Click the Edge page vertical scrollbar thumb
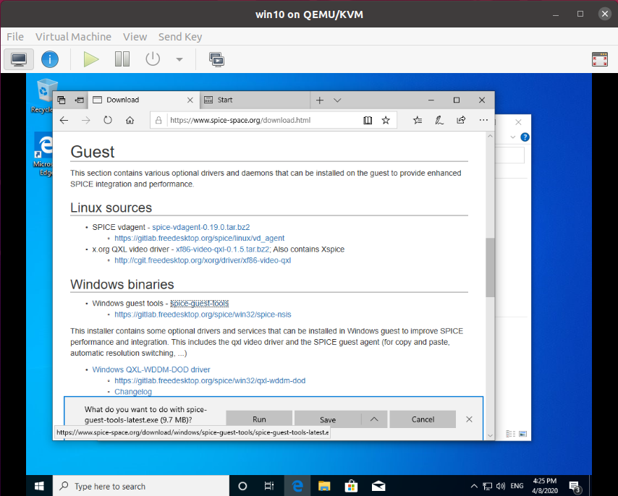This screenshot has width=618, height=496. pos(490,268)
